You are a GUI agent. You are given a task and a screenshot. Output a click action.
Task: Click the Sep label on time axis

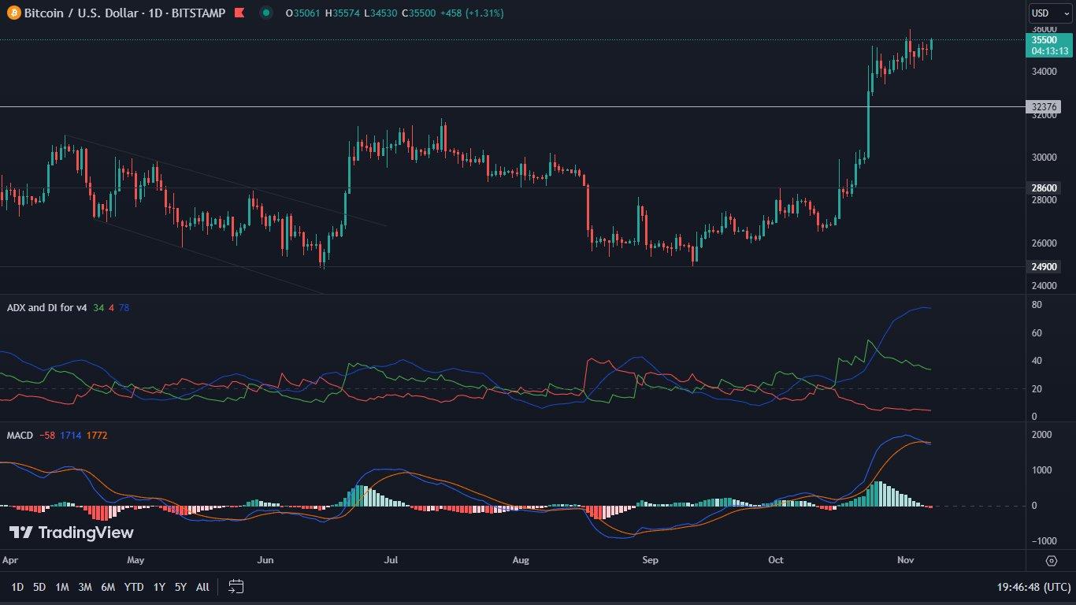pyautogui.click(x=650, y=561)
